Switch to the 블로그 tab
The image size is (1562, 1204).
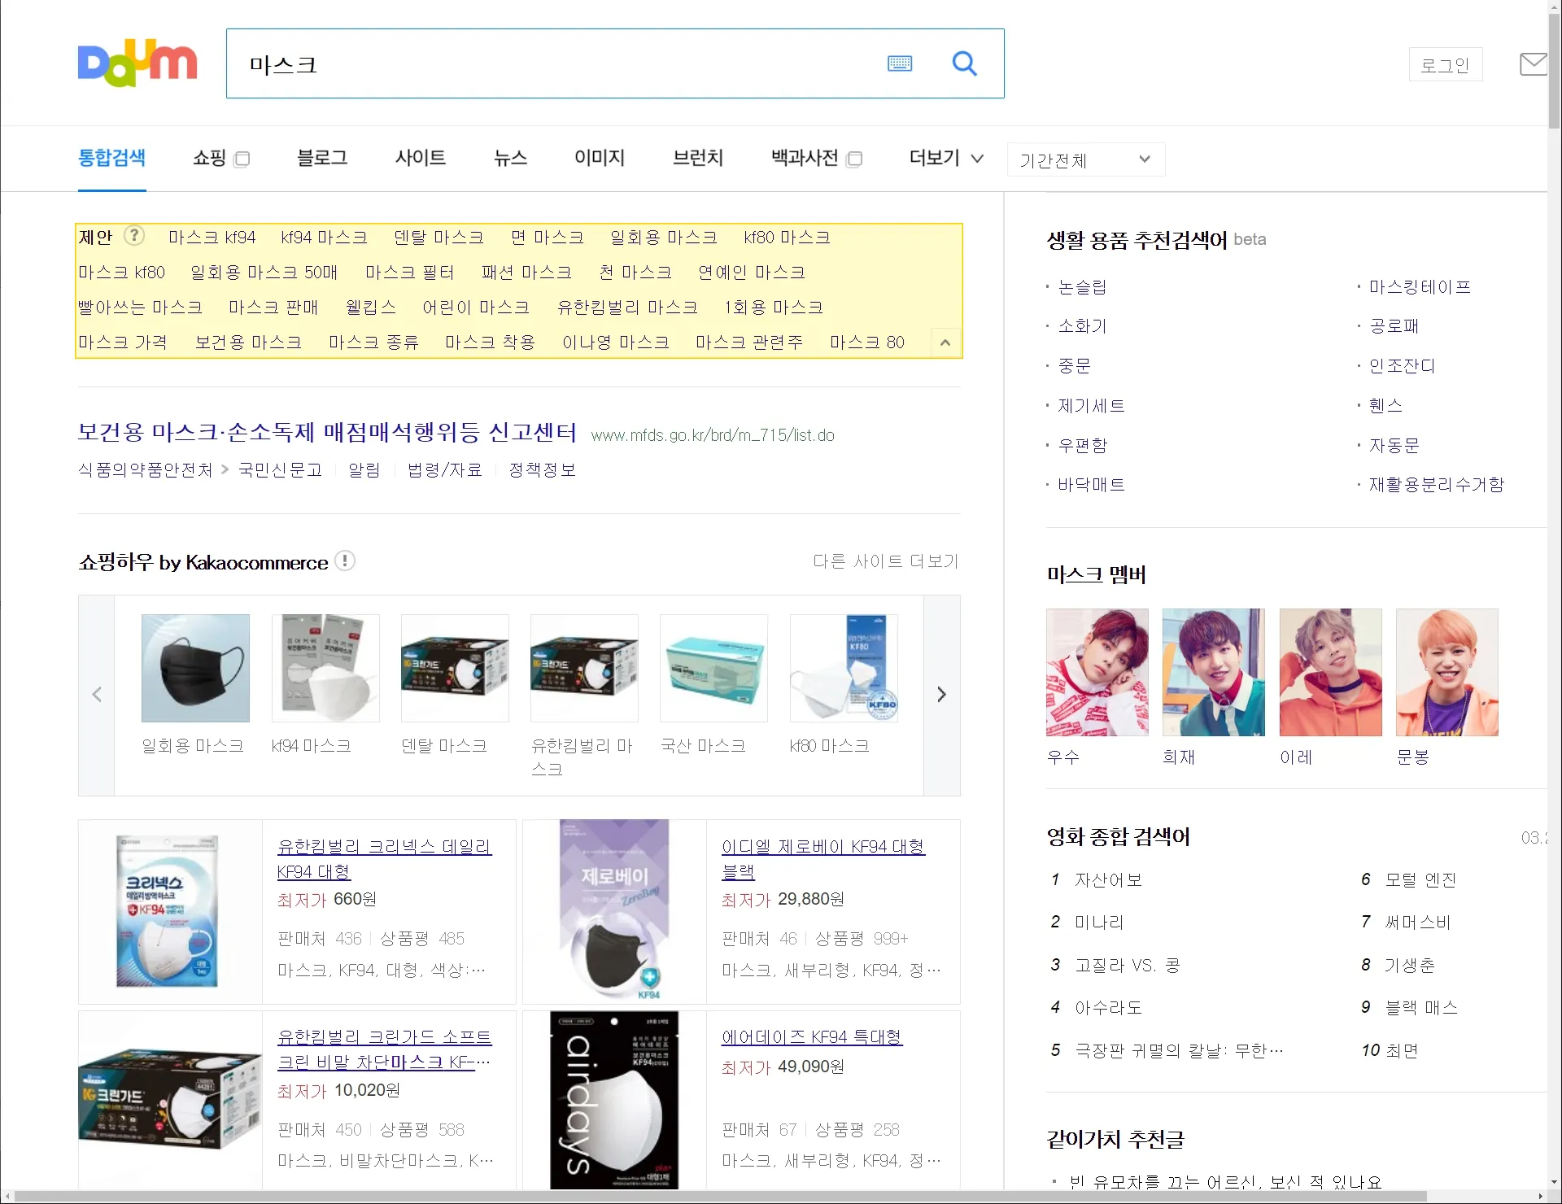tap(321, 158)
